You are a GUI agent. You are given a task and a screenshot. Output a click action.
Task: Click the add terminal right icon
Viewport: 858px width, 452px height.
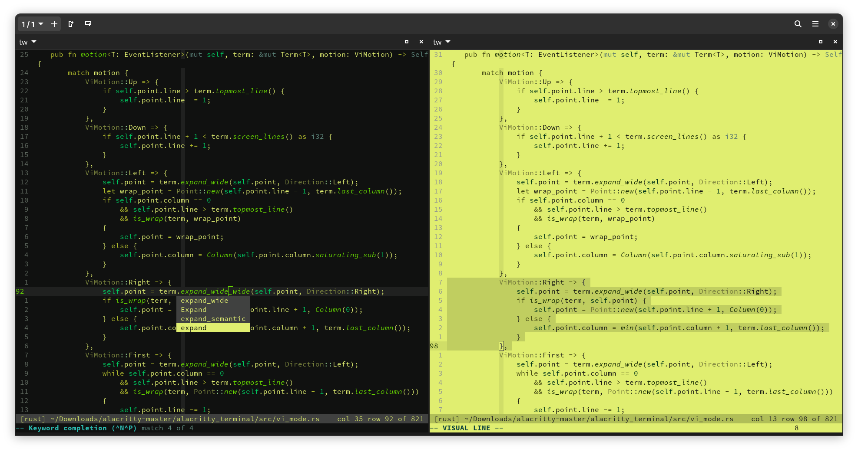[x=71, y=24]
